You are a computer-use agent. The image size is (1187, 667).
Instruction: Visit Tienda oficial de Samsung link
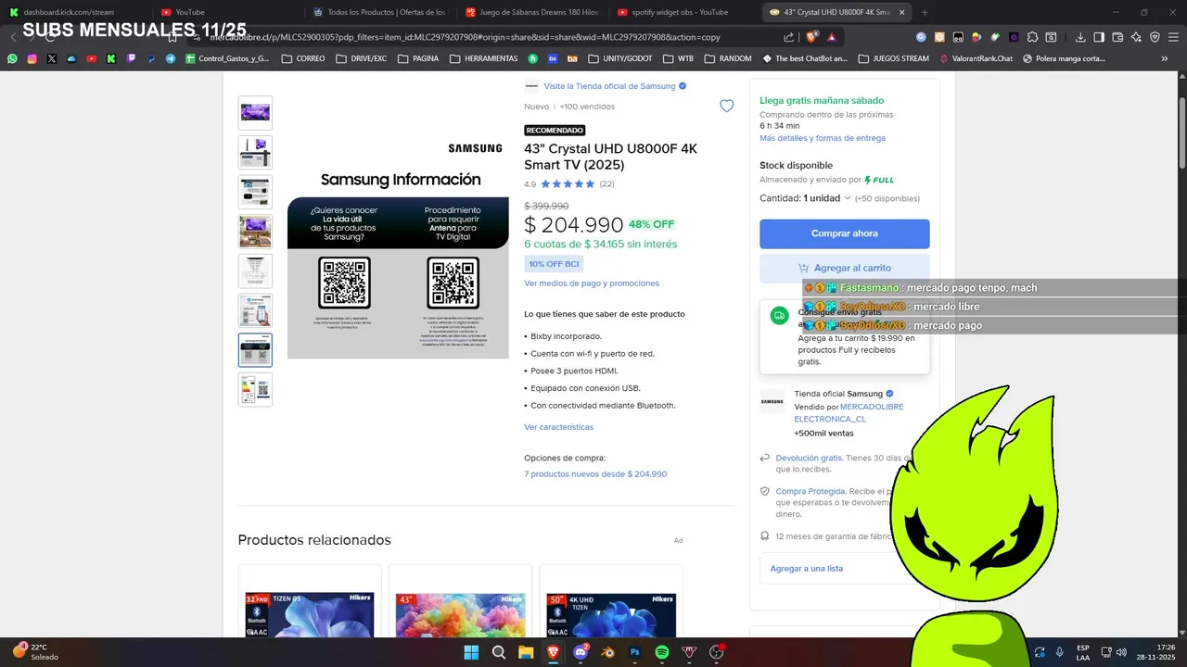click(609, 86)
